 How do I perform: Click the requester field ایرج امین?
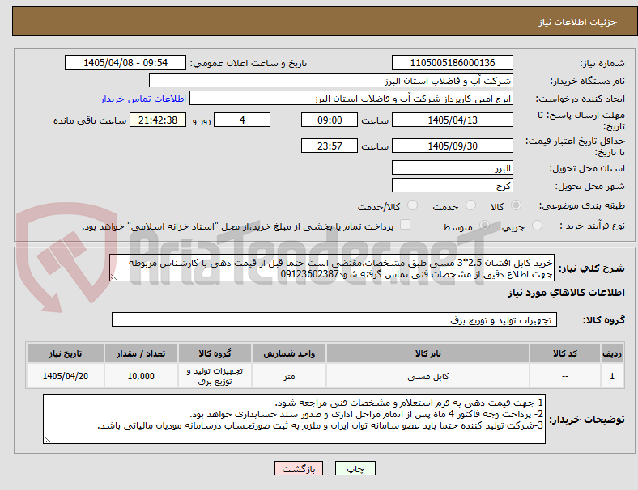coord(351,99)
